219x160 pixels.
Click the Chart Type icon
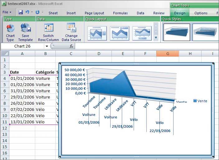tap(10, 29)
